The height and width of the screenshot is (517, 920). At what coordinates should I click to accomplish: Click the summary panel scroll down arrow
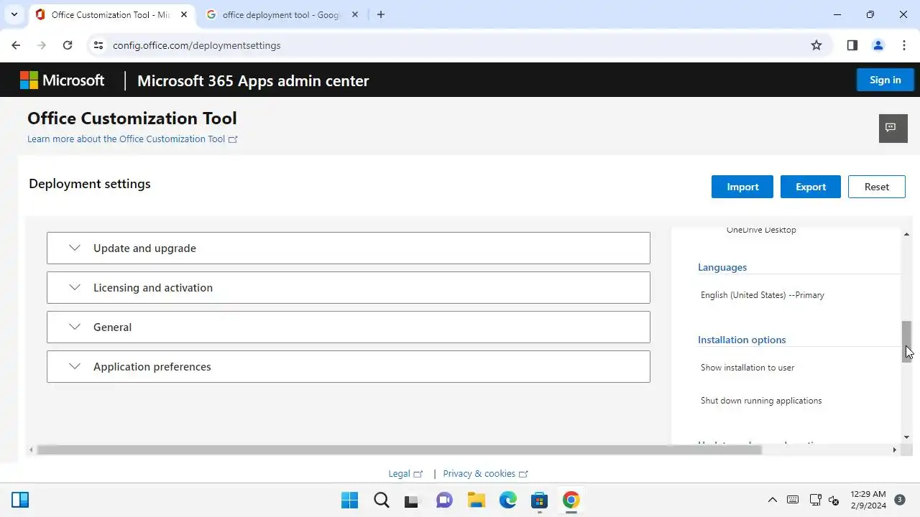(x=906, y=437)
